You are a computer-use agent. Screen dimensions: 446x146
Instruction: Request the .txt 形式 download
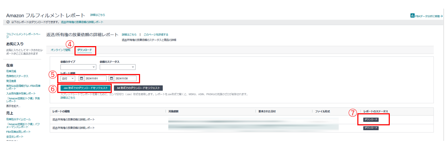point(138,88)
